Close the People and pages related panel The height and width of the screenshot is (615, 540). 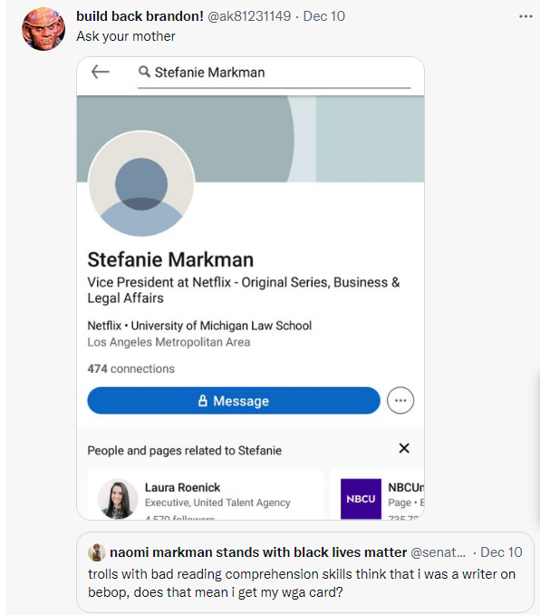404,448
